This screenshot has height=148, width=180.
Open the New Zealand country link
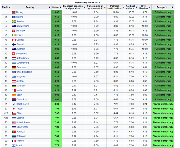tap(23, 26)
